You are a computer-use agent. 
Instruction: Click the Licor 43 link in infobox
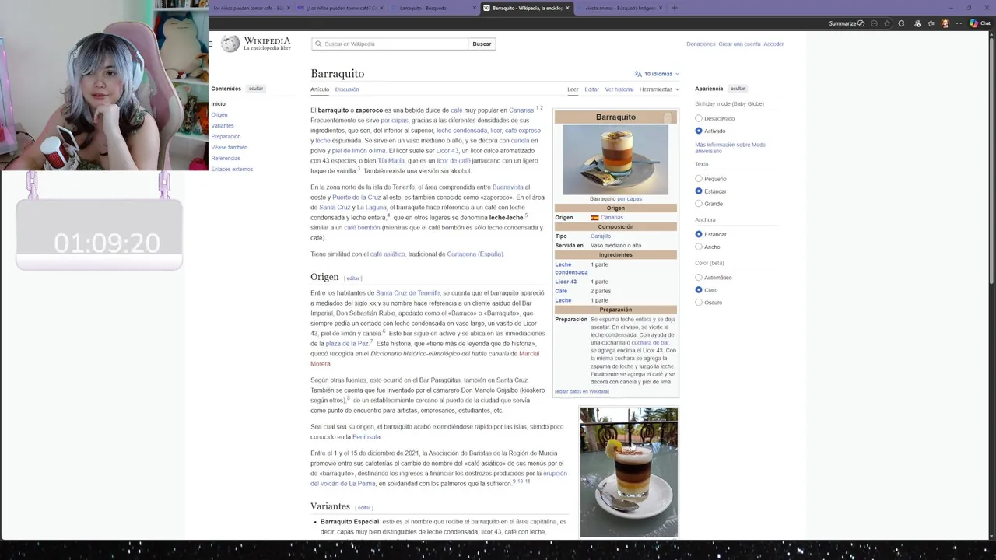click(566, 282)
